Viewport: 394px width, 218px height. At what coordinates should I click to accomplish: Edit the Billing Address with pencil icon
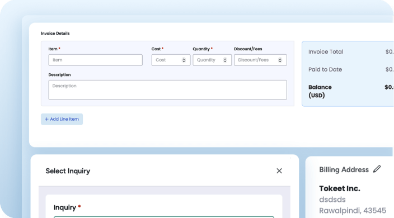coord(377,169)
